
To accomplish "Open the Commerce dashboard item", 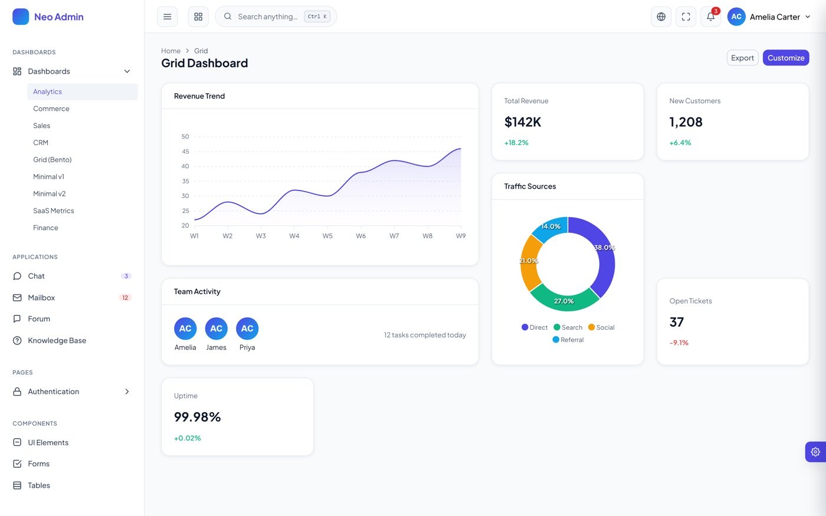I will tap(82, 109).
